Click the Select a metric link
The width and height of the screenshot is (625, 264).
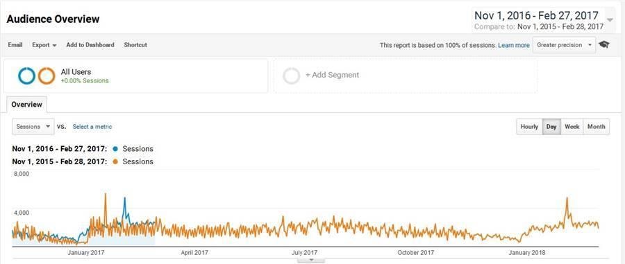pyautogui.click(x=92, y=126)
